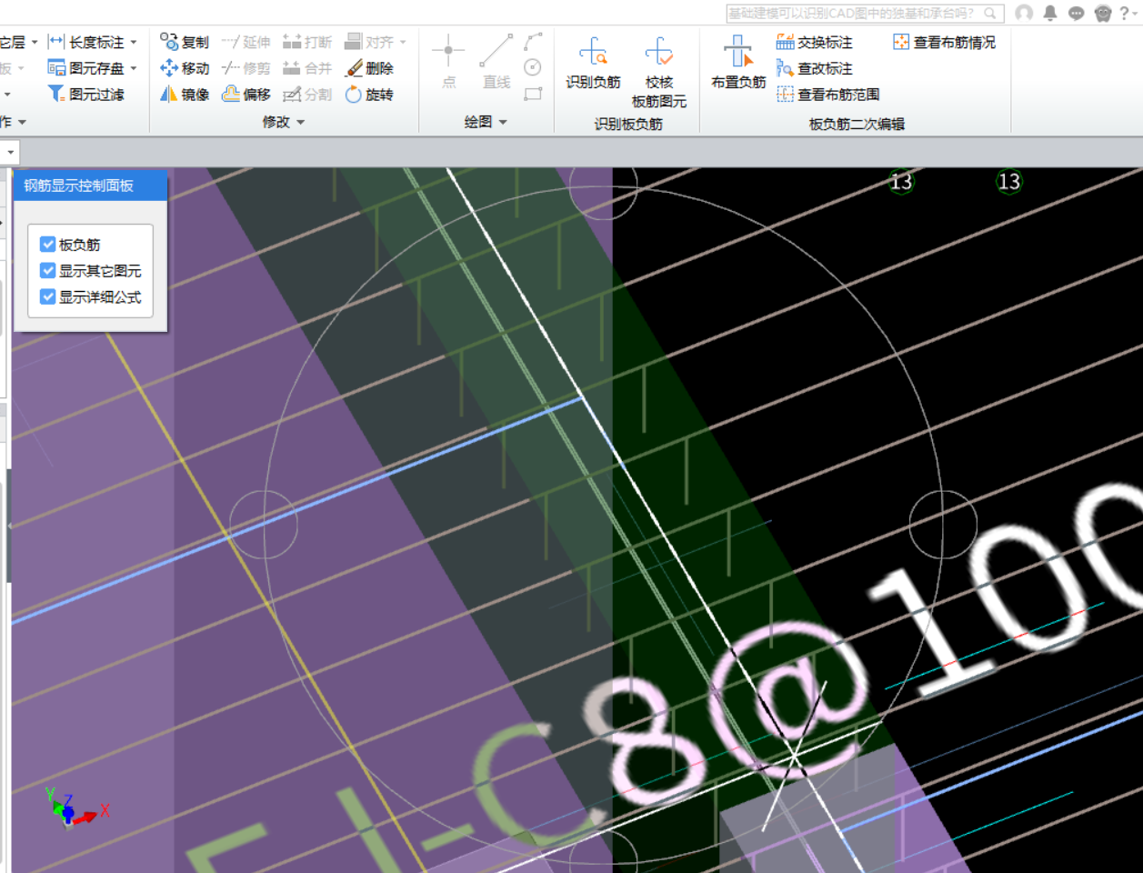Click the 直线 (Line) draw tool

coord(496,62)
